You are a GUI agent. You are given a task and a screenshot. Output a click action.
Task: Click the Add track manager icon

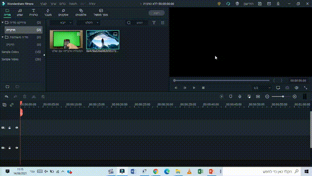coord(4,105)
